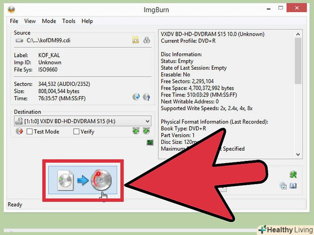Click the Free Sectors: 2,295,104 line

tap(187, 81)
